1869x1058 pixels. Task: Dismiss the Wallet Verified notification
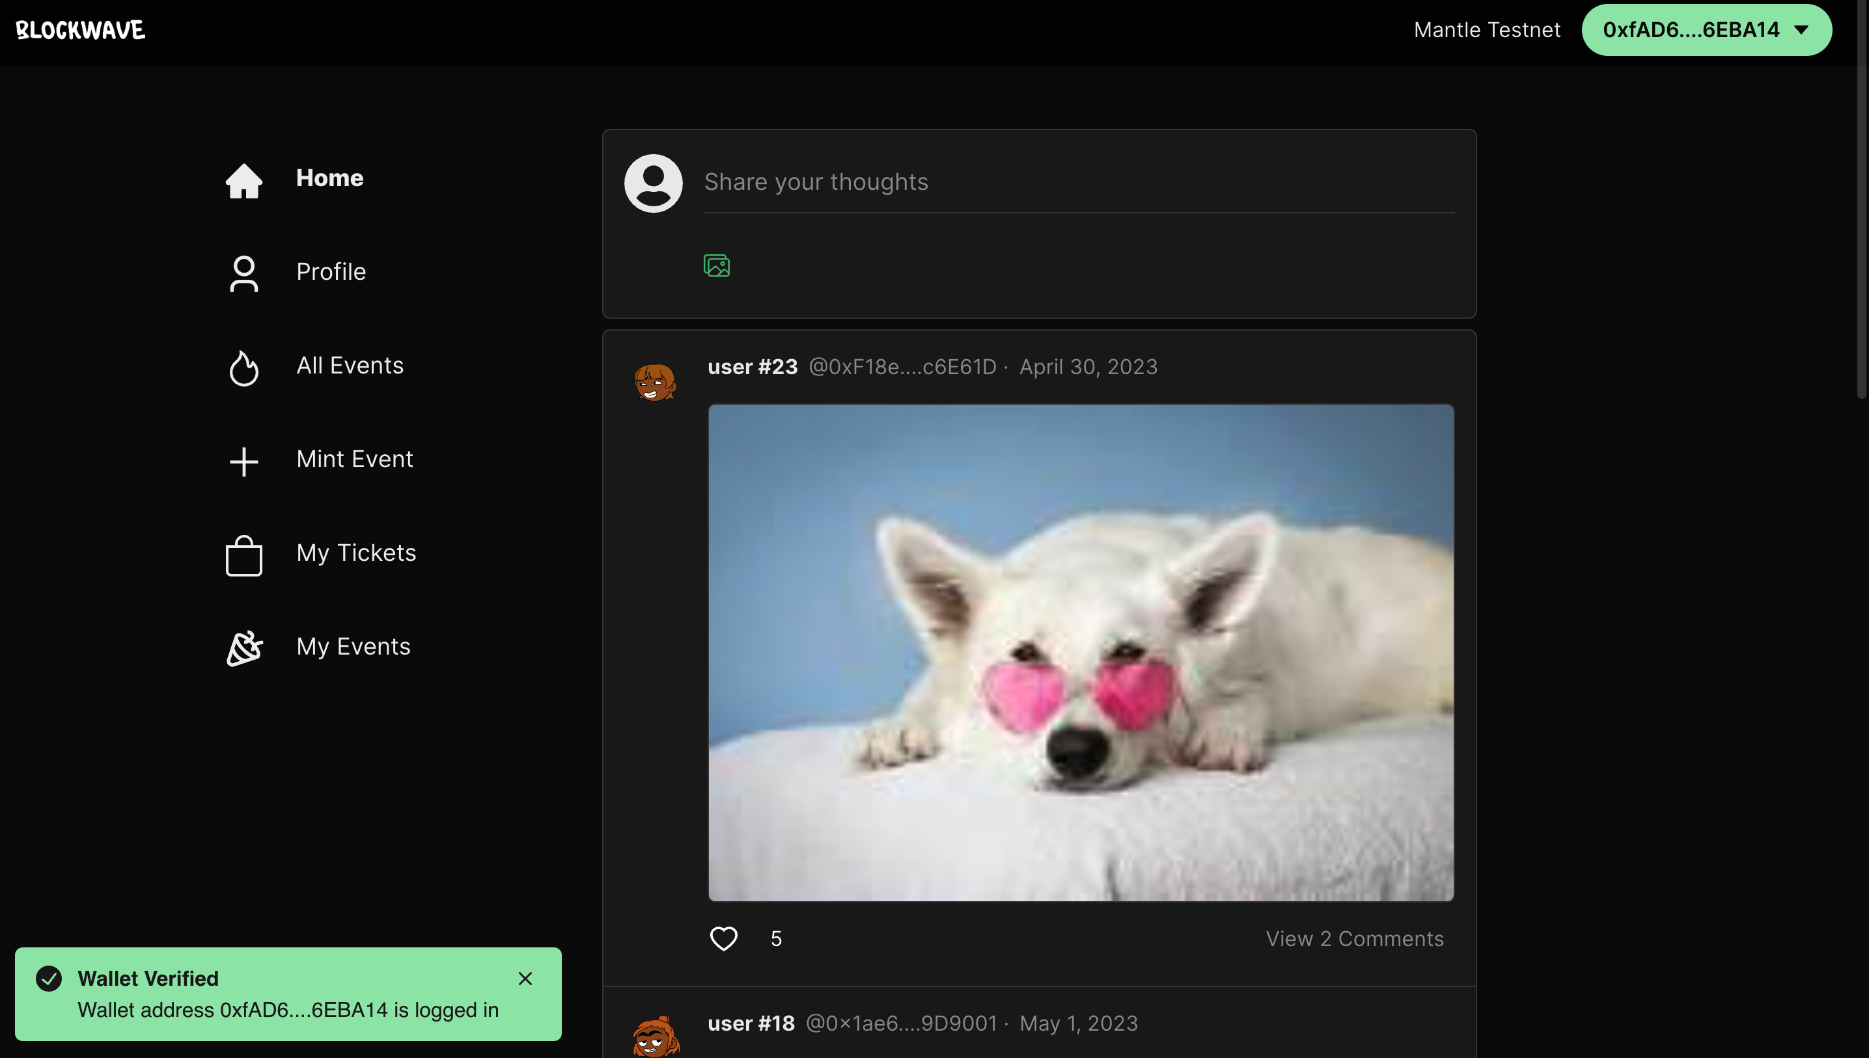[x=525, y=978]
